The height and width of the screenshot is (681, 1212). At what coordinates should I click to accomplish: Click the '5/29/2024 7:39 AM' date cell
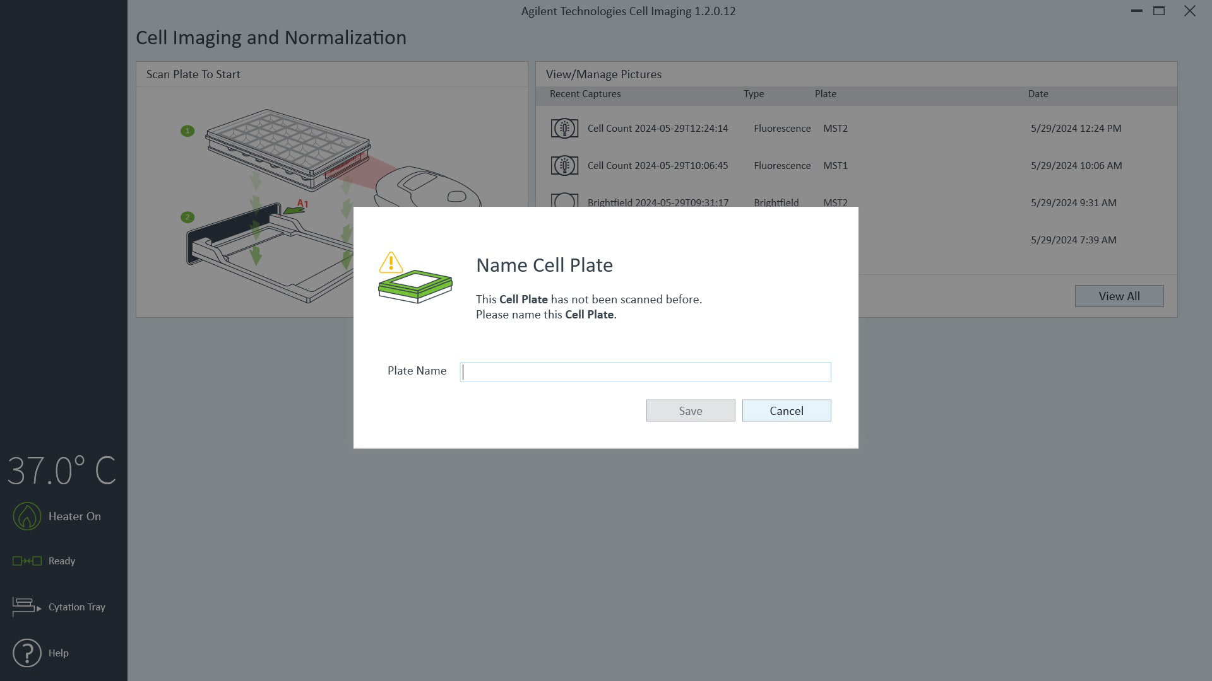pyautogui.click(x=1074, y=240)
